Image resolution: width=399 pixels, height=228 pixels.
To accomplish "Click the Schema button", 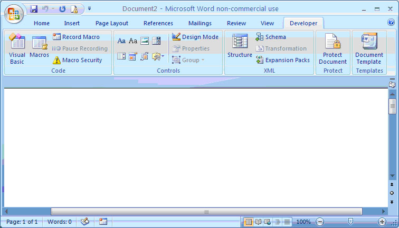I will point(271,37).
